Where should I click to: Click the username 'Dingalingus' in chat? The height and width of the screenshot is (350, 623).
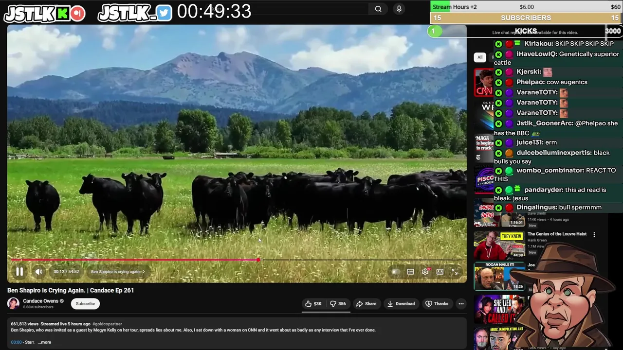(537, 208)
